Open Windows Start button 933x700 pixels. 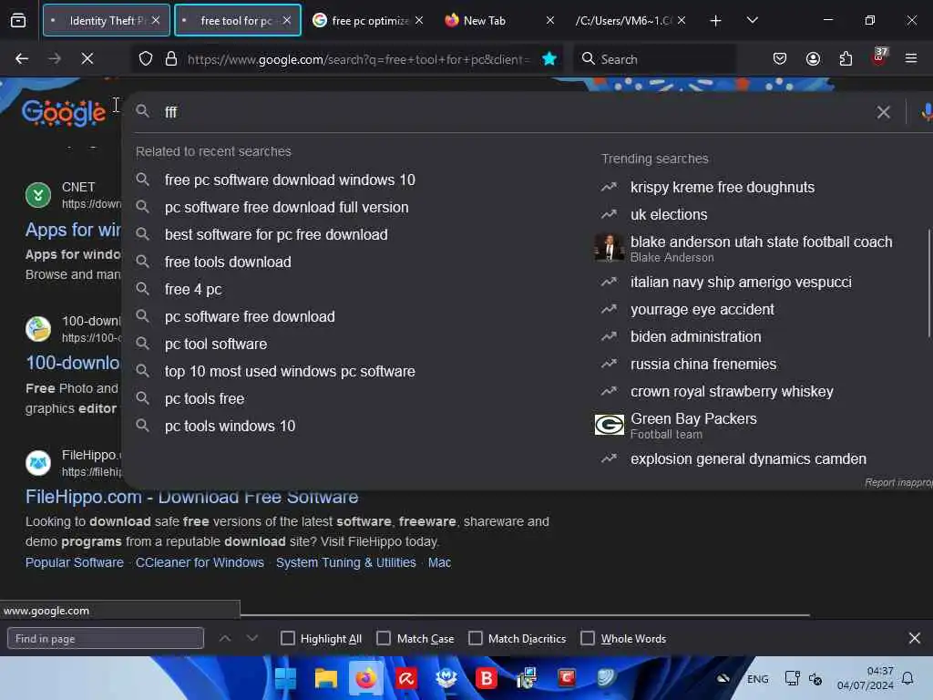pos(285,678)
